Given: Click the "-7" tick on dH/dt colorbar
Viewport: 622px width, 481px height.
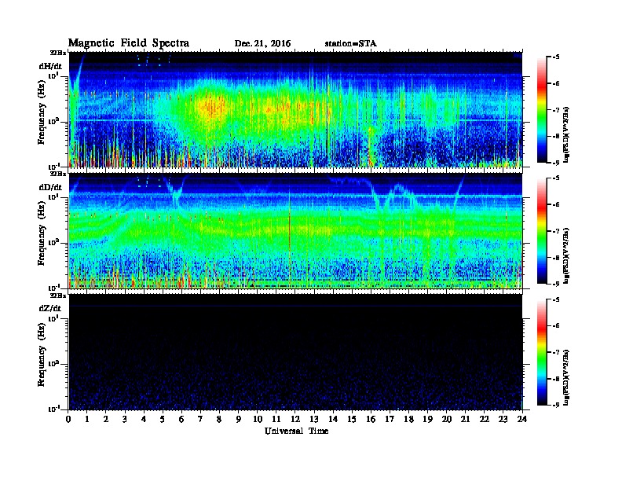Looking at the screenshot, I should 556,110.
